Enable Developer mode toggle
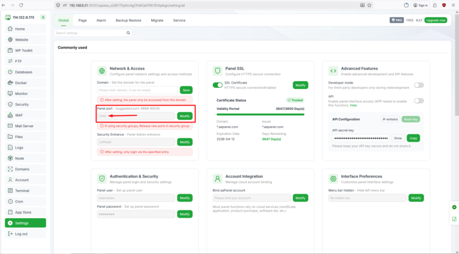The image size is (459, 254). click(419, 85)
